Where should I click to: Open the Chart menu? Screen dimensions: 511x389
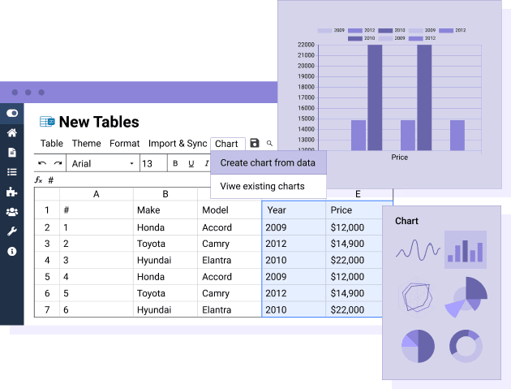[226, 144]
